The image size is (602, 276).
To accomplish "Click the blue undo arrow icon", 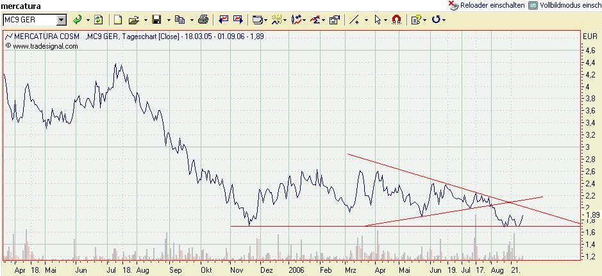I will coord(436,20).
